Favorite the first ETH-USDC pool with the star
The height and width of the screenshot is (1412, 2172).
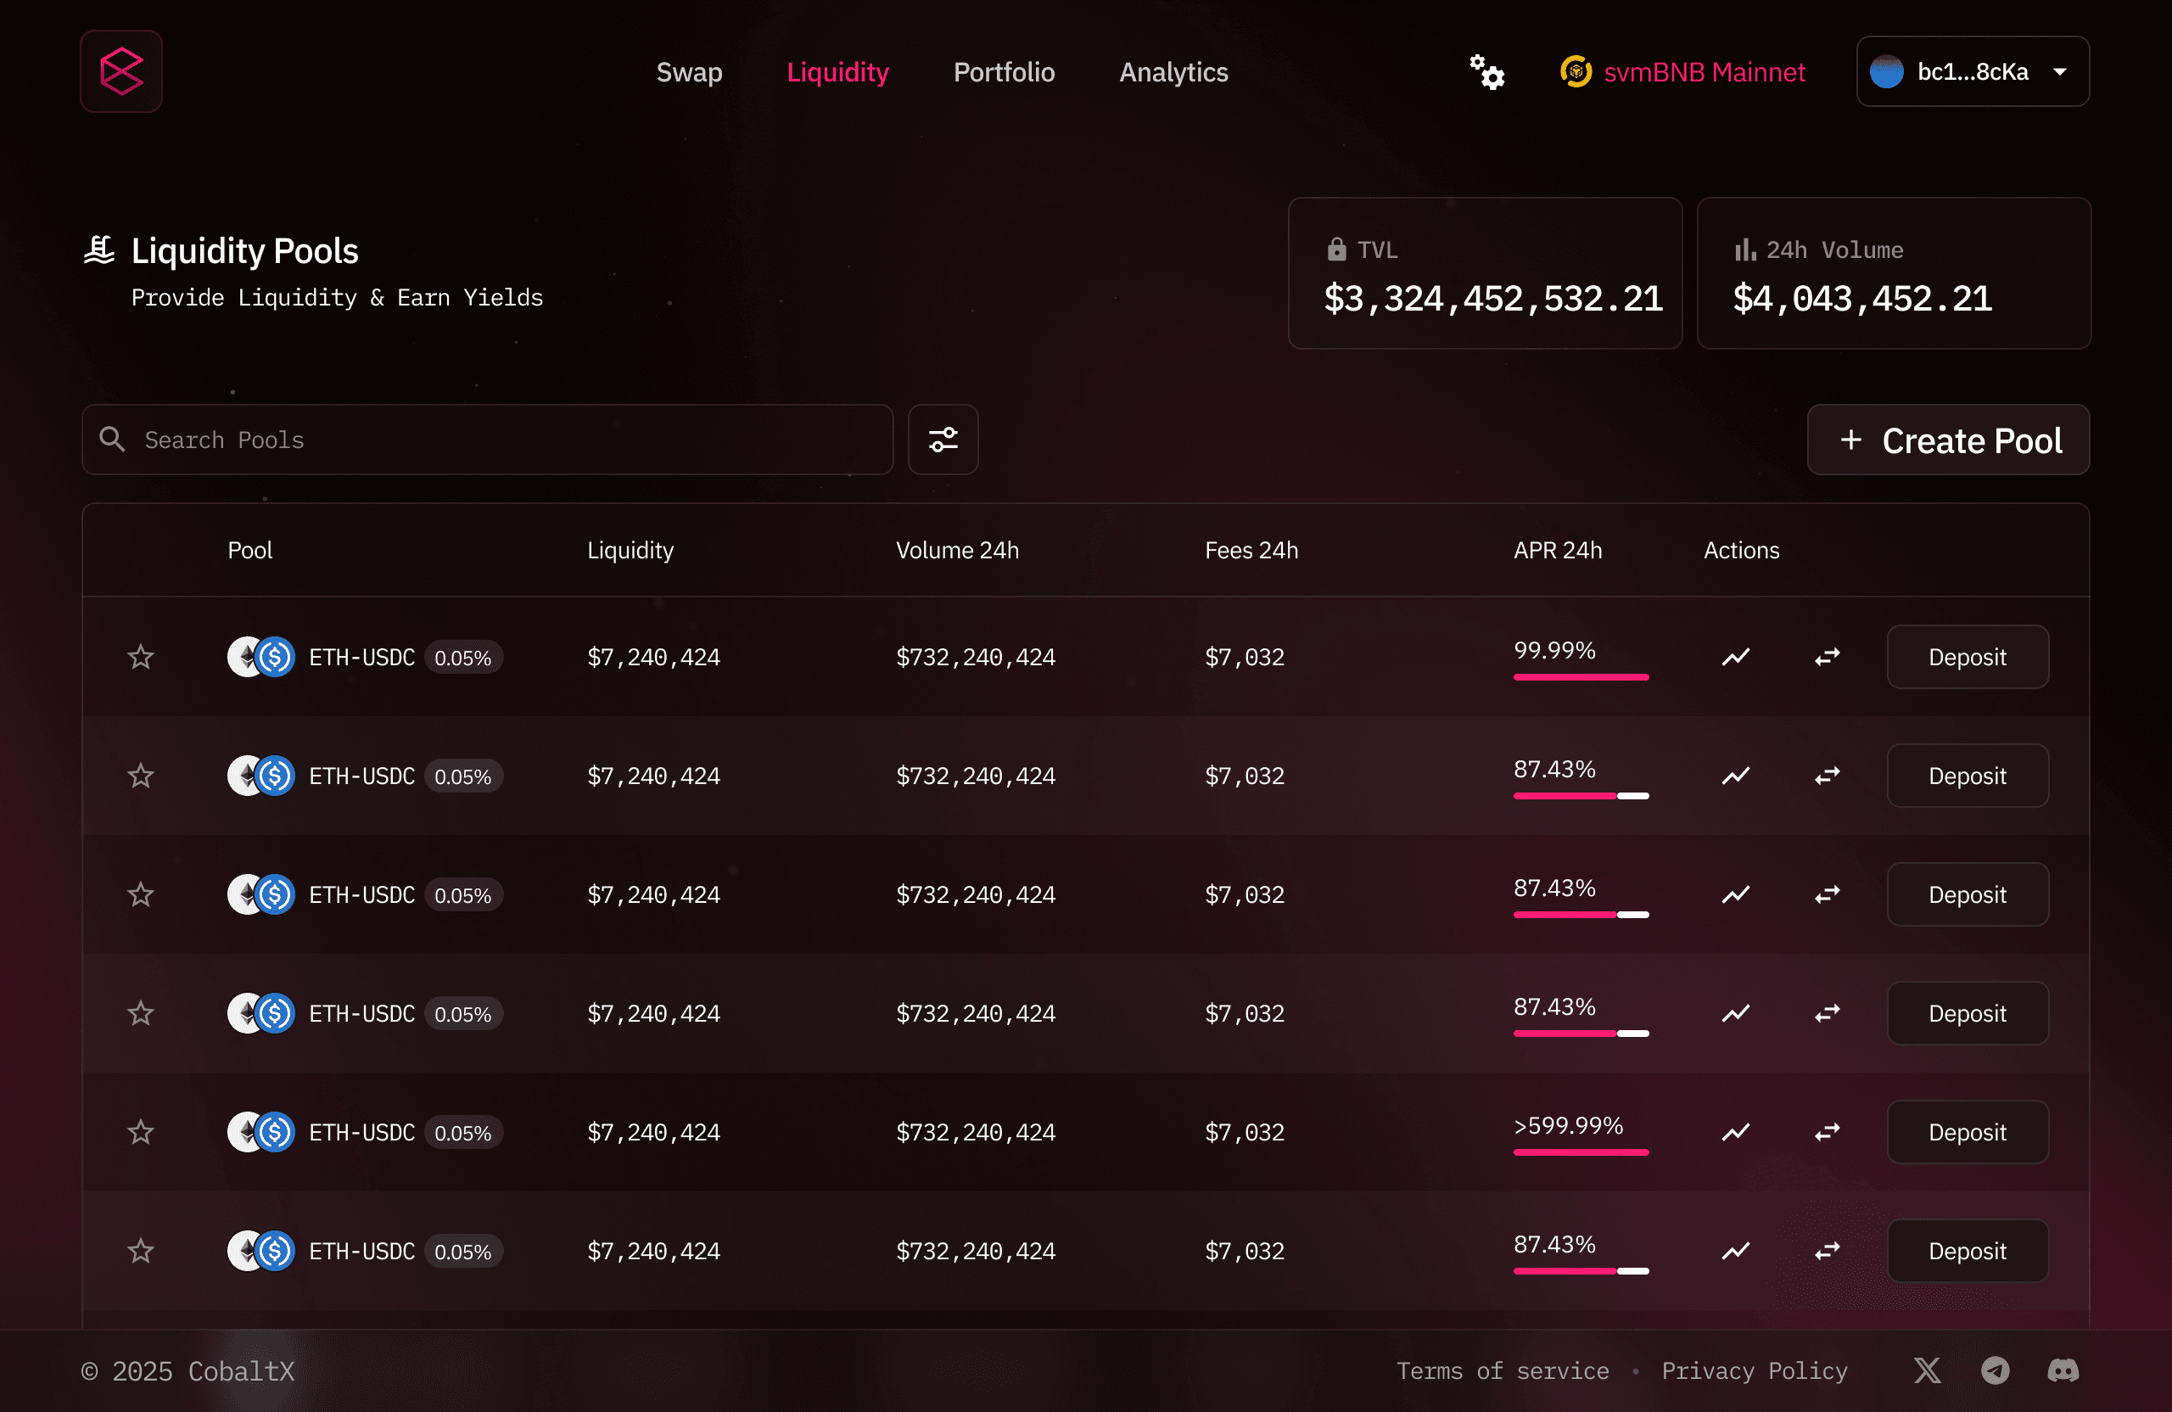click(141, 656)
